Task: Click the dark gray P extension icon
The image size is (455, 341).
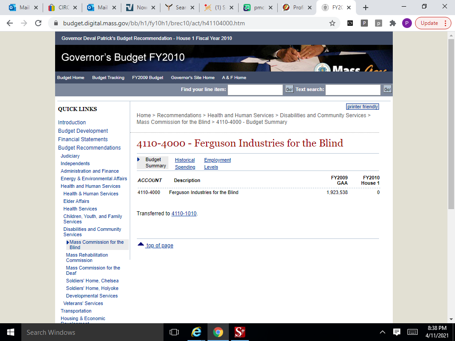Action: 364,23
